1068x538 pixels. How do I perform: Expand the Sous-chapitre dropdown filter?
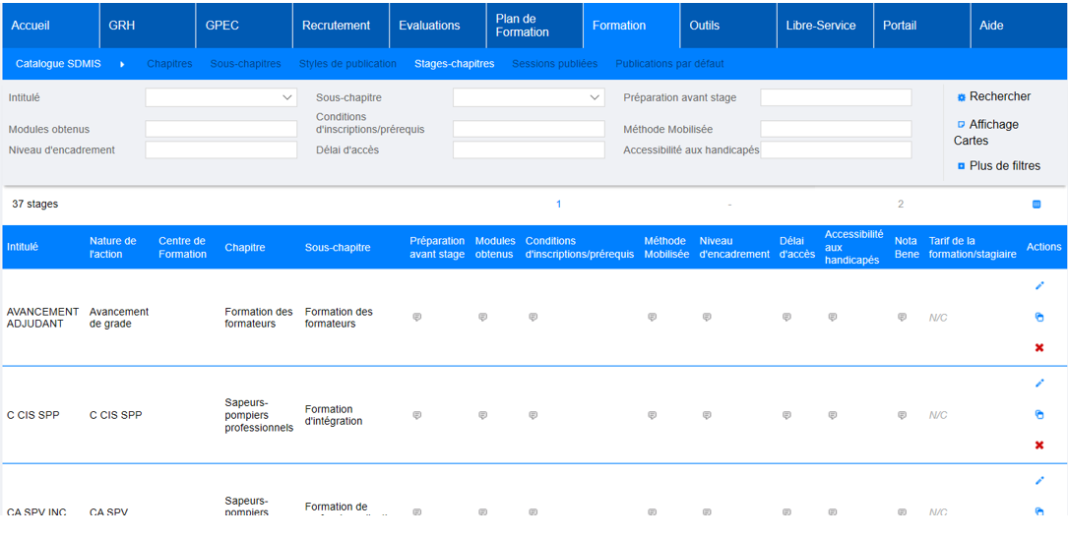point(529,97)
